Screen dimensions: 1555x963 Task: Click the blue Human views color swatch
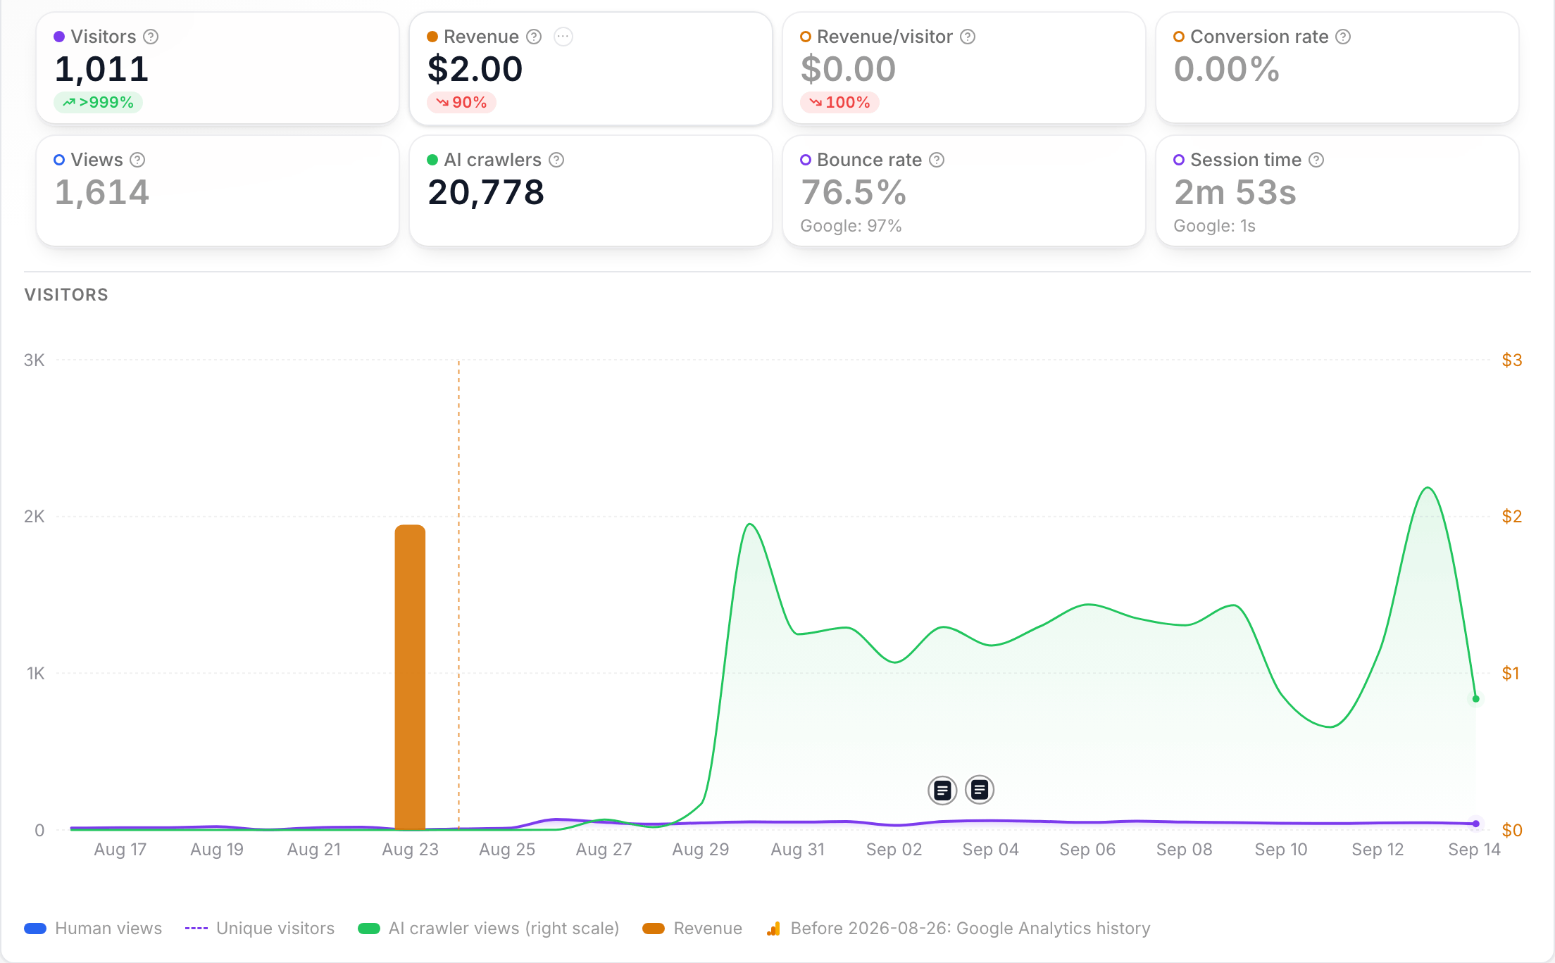click(x=35, y=929)
